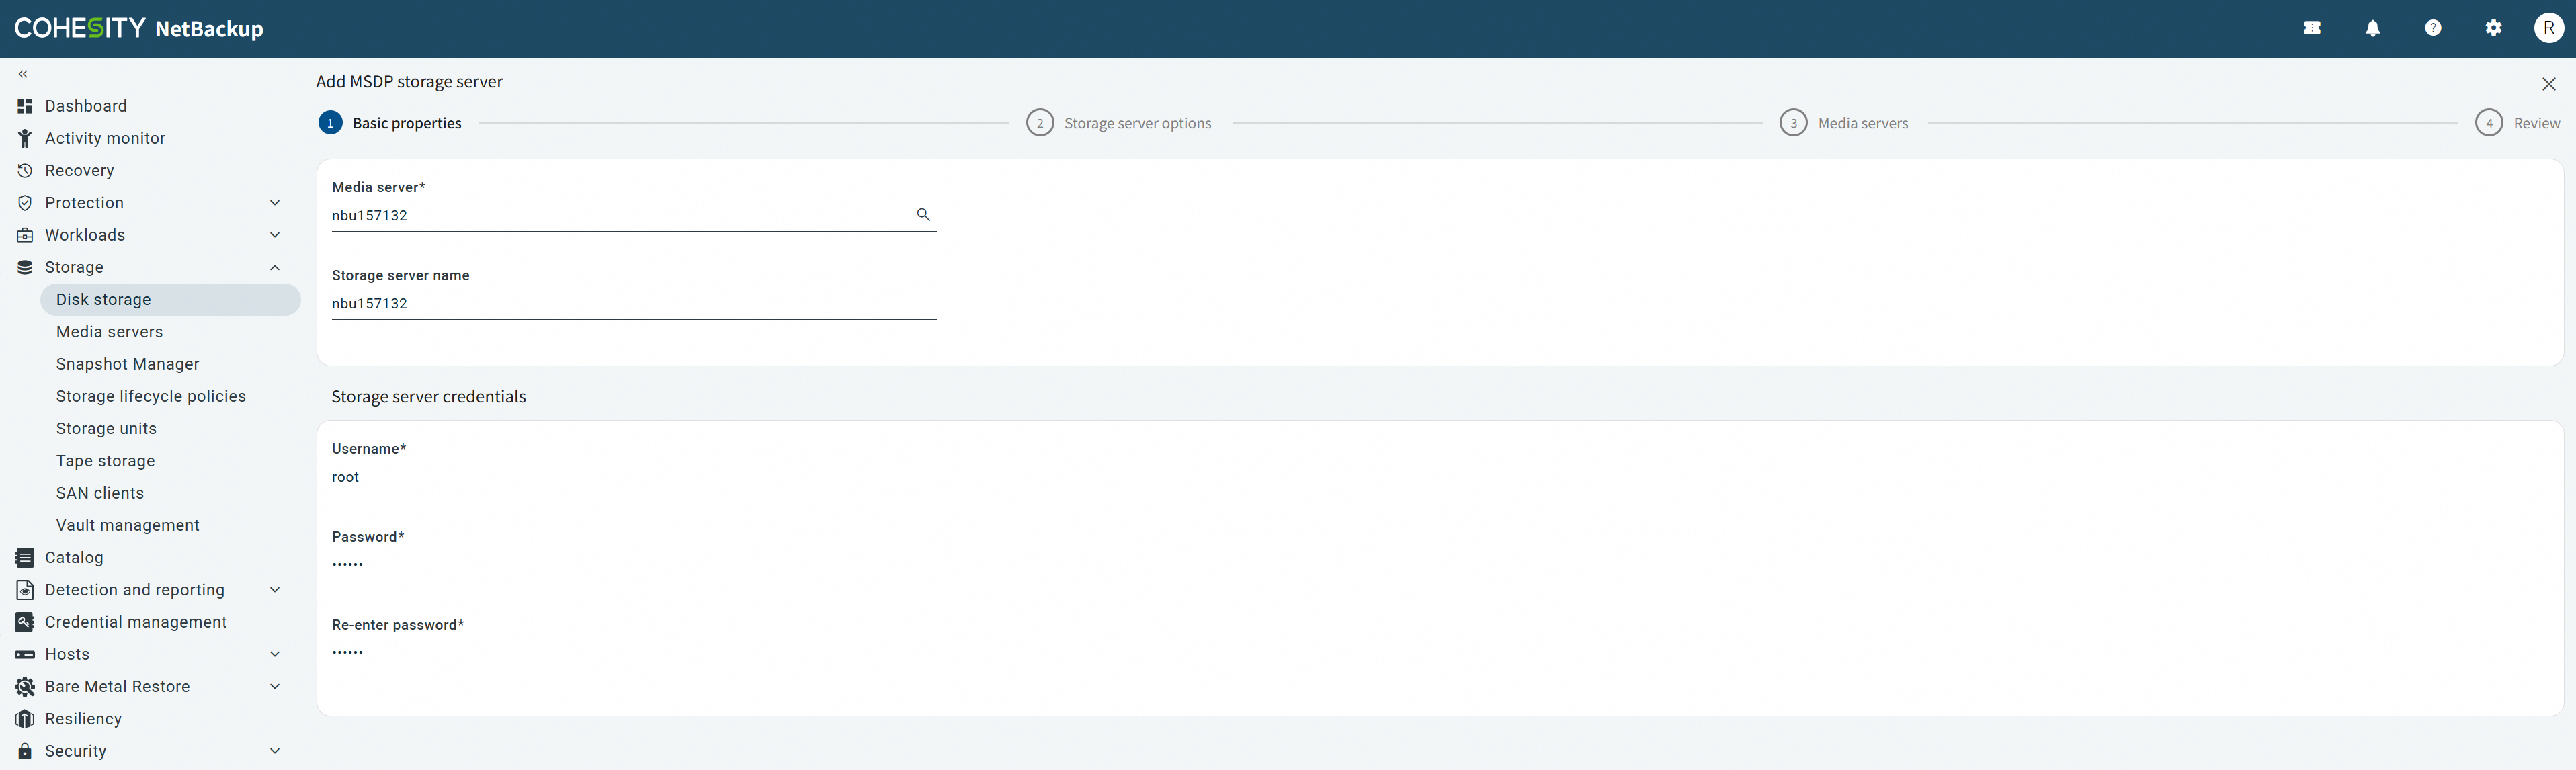The height and width of the screenshot is (770, 2576).
Task: Click the Credential management key icon
Action: pyautogui.click(x=25, y=622)
